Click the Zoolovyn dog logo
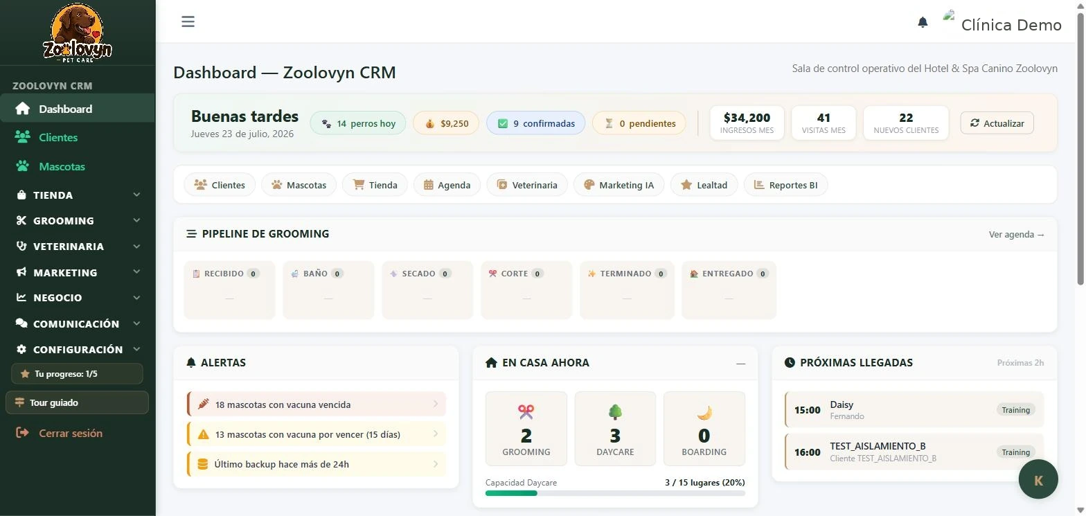Viewport: 1086px width, 516px height. 78,33
